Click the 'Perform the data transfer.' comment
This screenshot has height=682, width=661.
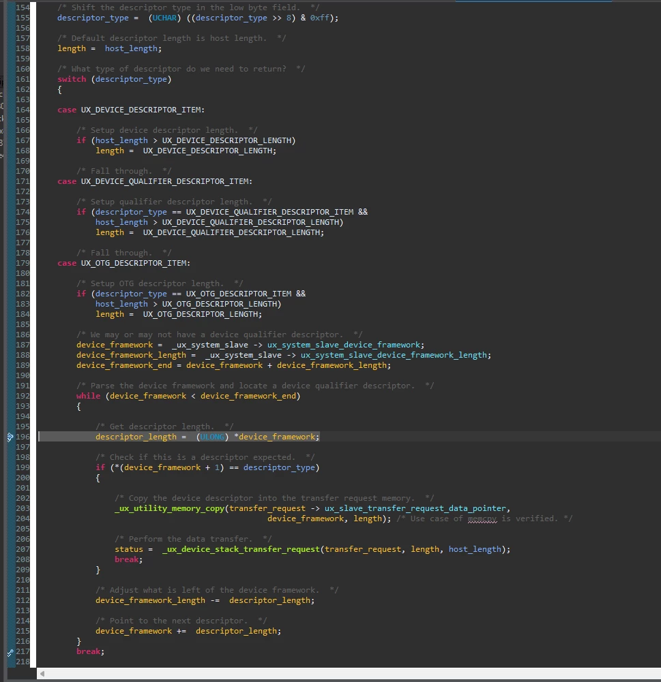(x=193, y=540)
